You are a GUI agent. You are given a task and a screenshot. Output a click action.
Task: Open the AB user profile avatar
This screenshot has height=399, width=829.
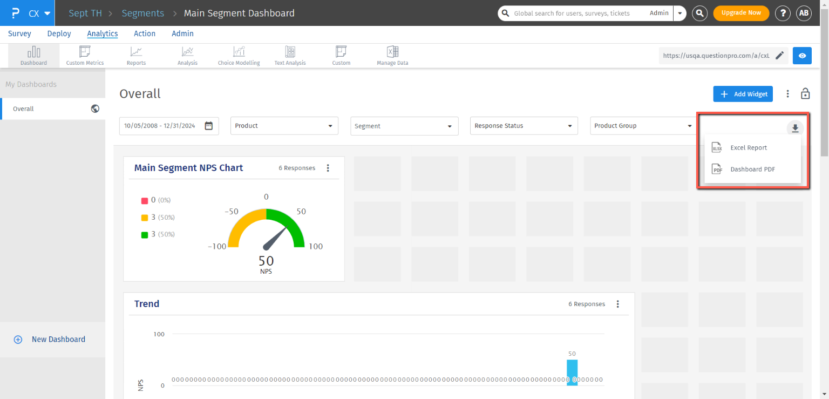click(804, 13)
